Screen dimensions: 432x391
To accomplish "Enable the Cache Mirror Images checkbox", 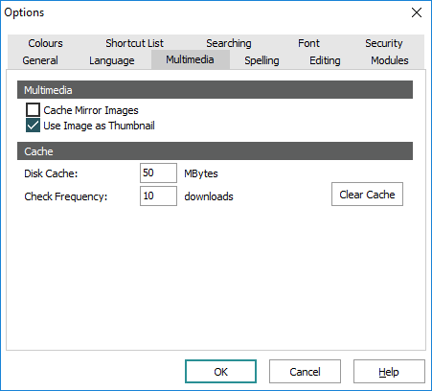I will tap(33, 110).
